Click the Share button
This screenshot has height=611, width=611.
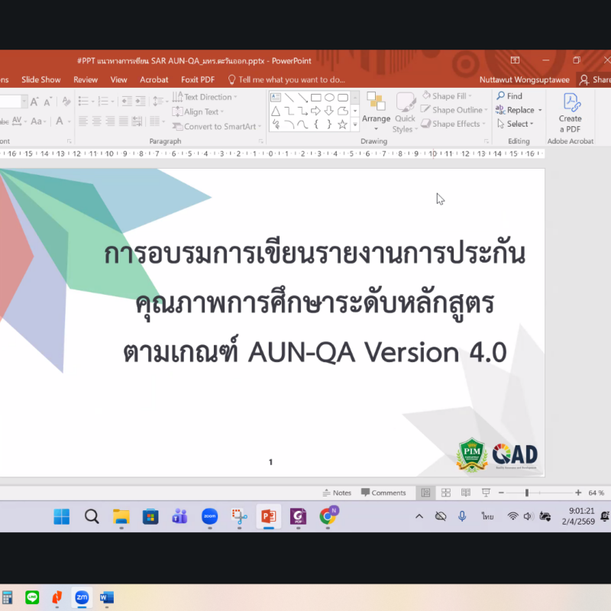tap(596, 79)
